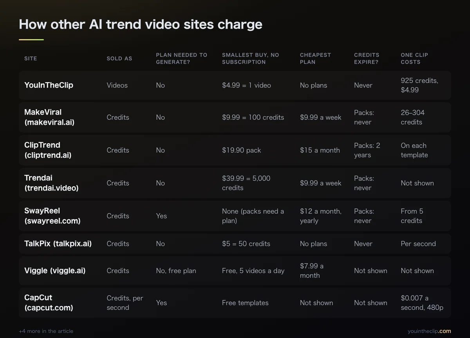Screen dimensions: 470x338
Task: Click 'Not shown' clip cost in Trendai row
Action: [417, 183]
